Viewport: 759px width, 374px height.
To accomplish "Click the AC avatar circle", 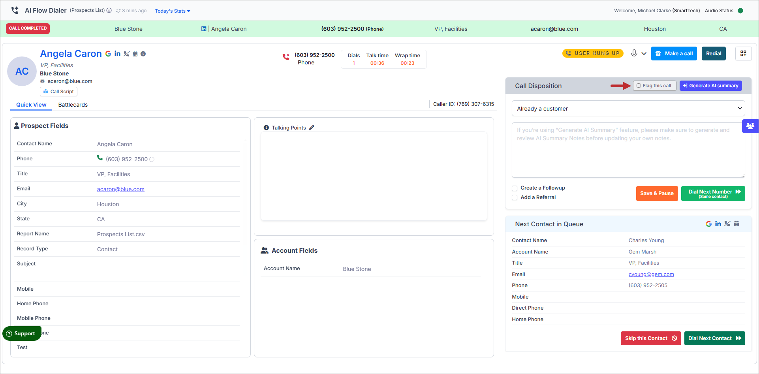I will (x=22, y=71).
